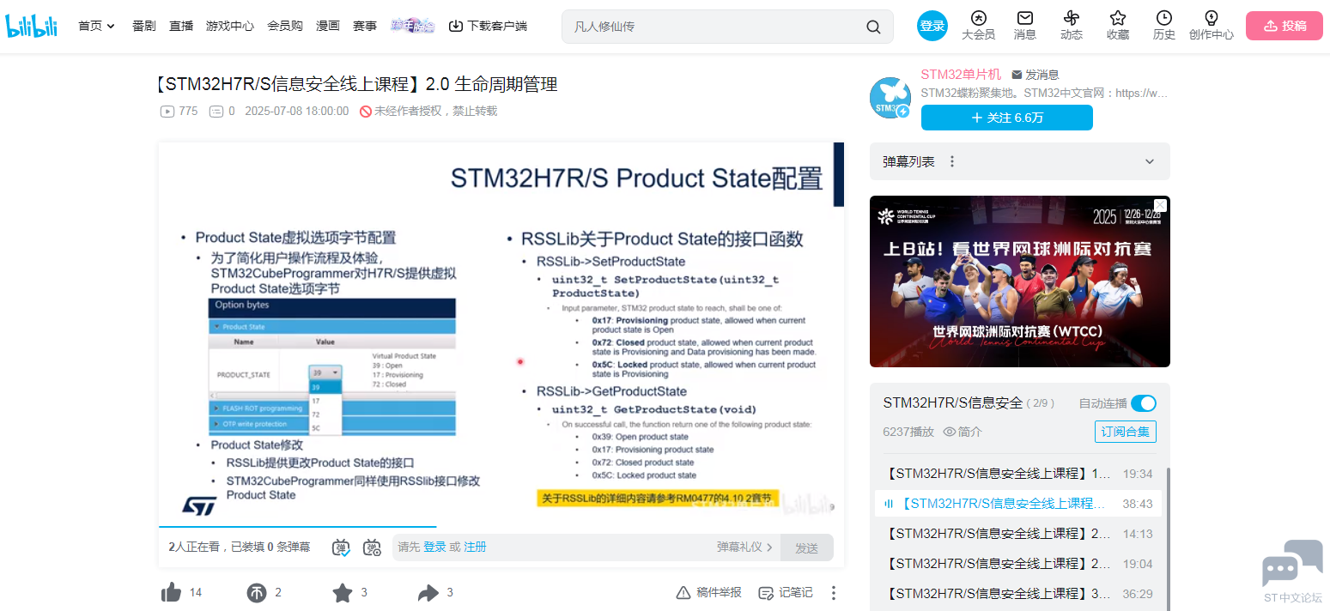Open the 历史 history clock icon
Screen dimensions: 1330x611
point(1163,18)
